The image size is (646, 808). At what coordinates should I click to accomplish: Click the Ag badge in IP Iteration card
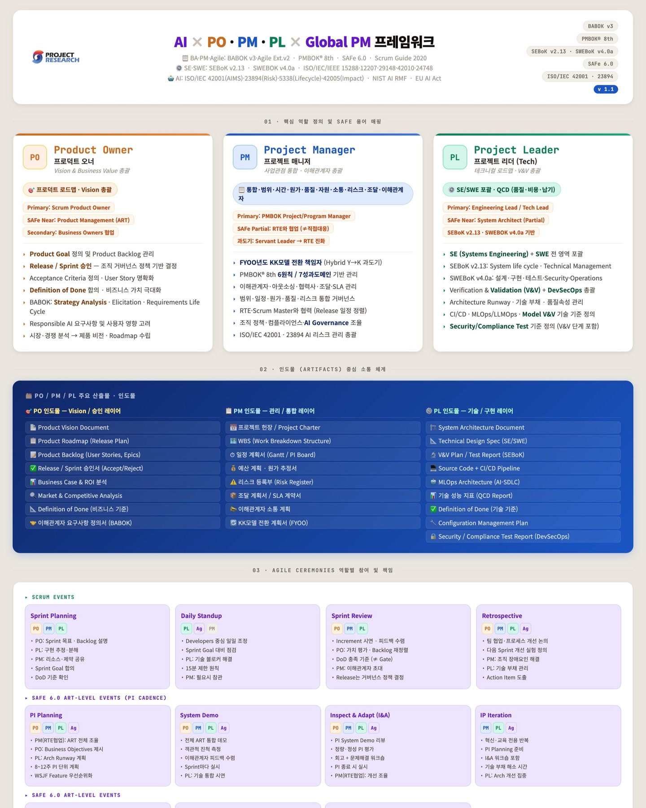(511, 728)
